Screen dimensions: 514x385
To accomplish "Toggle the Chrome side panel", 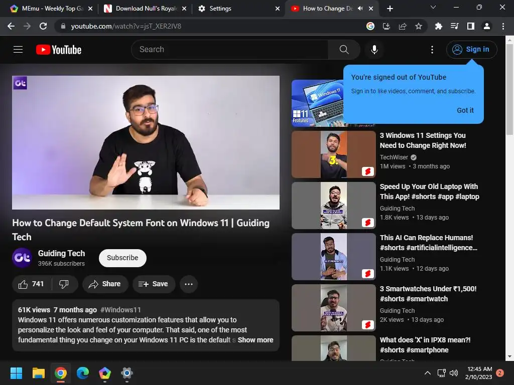I will pos(471,26).
